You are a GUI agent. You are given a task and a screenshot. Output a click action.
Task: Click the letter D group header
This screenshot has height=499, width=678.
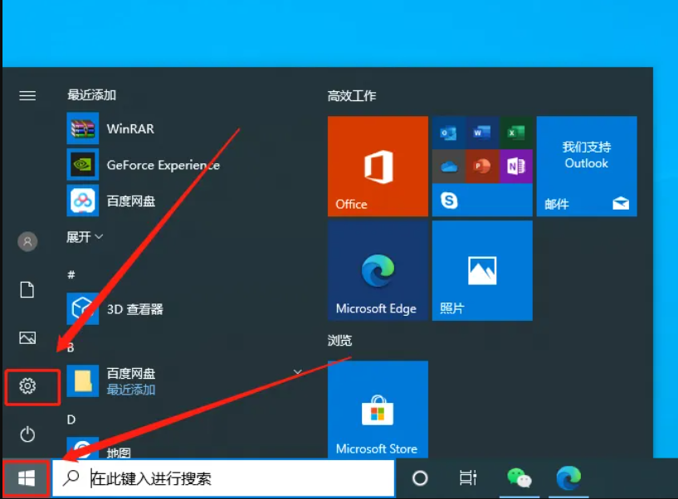pyautogui.click(x=71, y=419)
